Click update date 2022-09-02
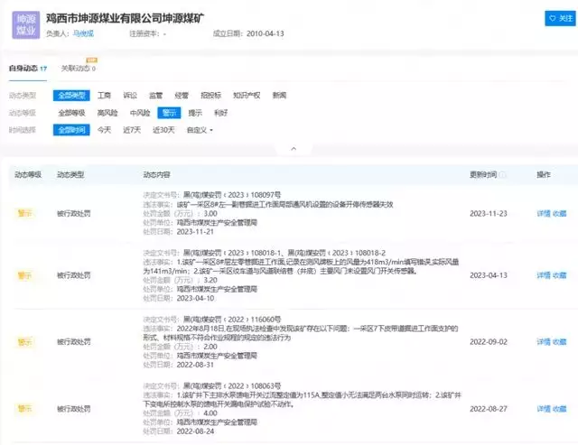578x445 pixels. coord(489,342)
